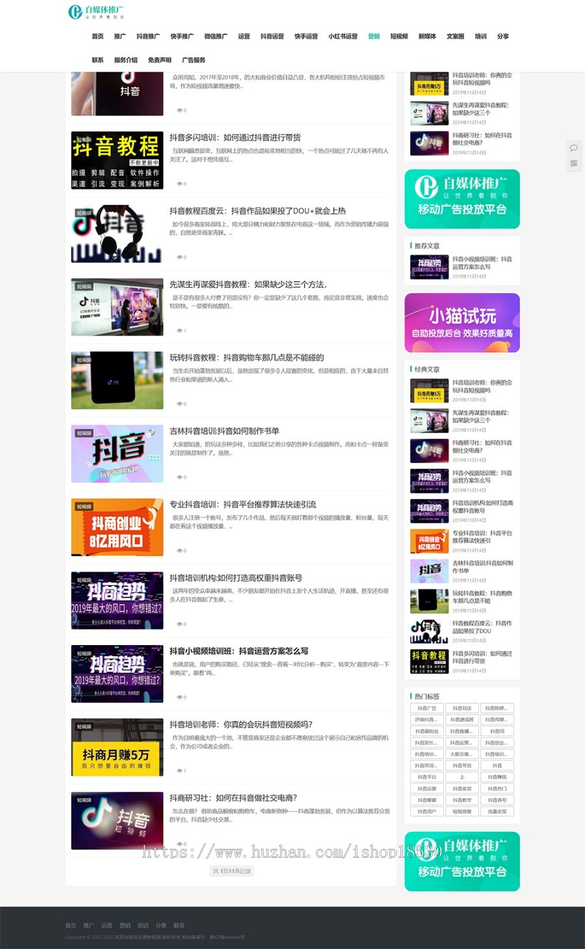Open the chat bubble floating icon
Image resolution: width=585 pixels, height=949 pixels.
[573, 148]
